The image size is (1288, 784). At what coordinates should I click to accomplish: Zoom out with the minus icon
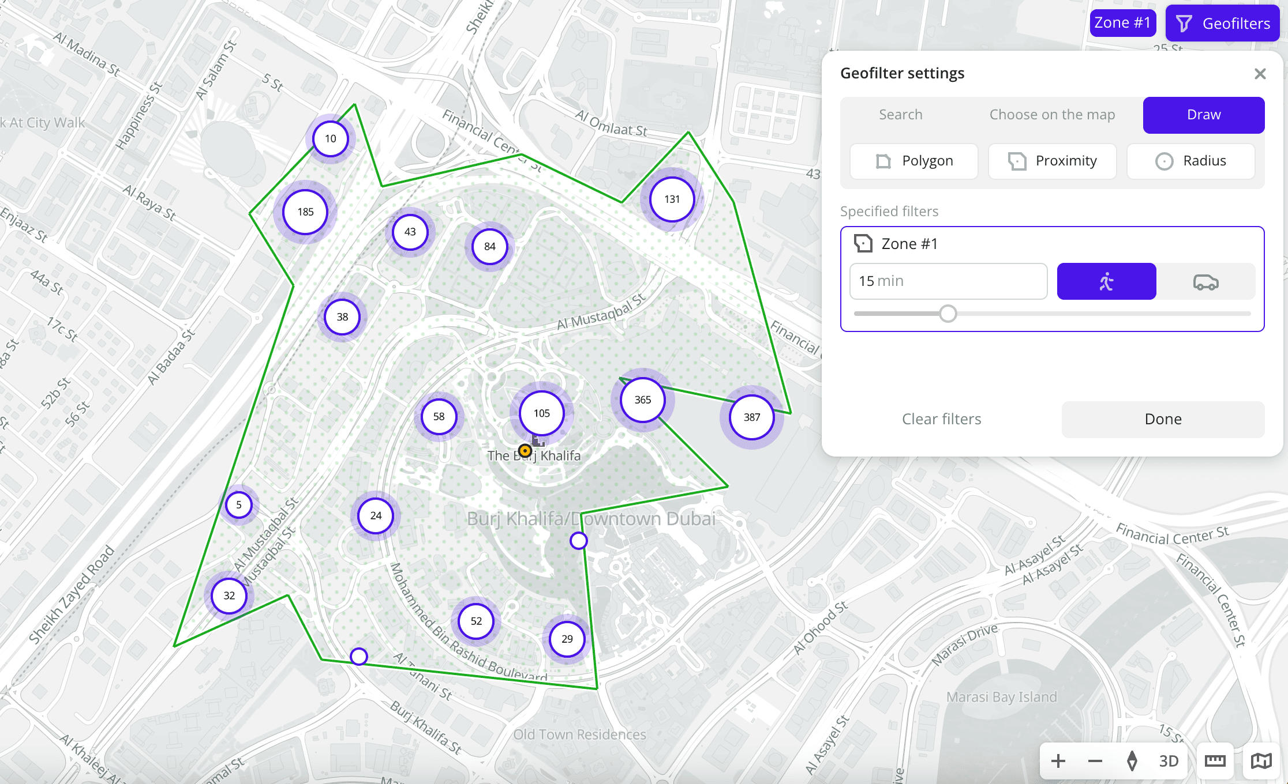pyautogui.click(x=1095, y=761)
